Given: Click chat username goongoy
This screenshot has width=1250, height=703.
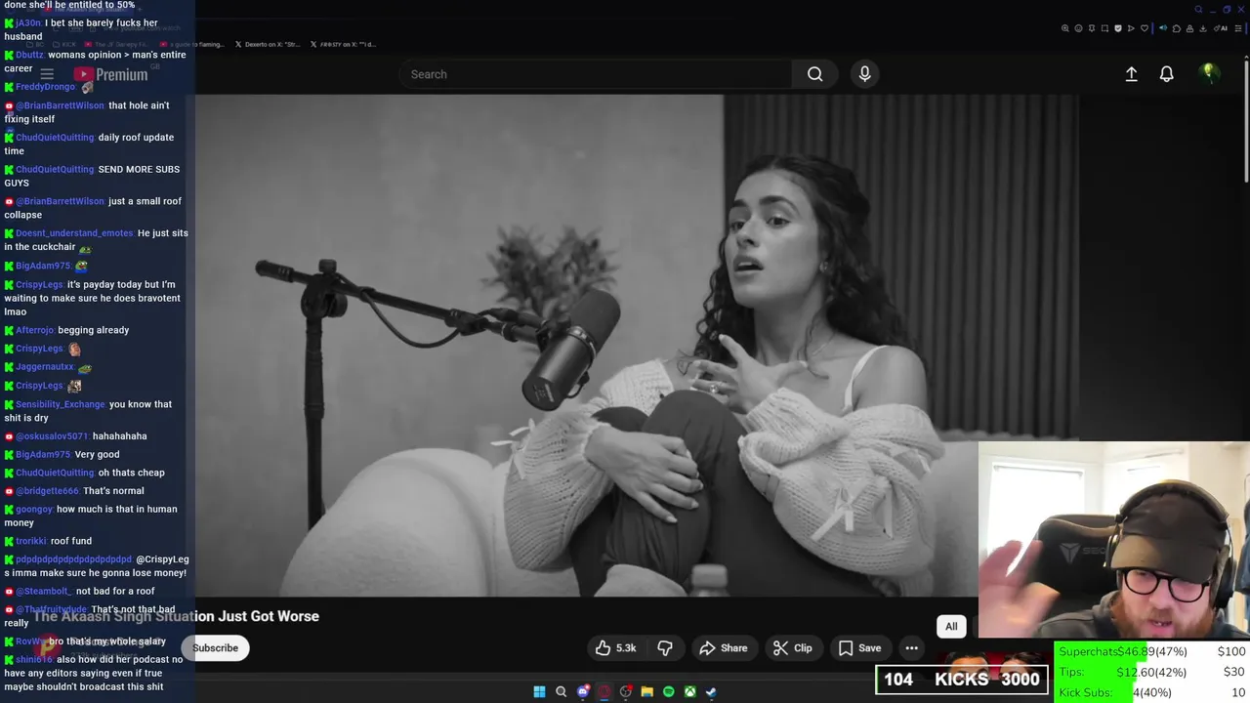Looking at the screenshot, I should tap(34, 509).
